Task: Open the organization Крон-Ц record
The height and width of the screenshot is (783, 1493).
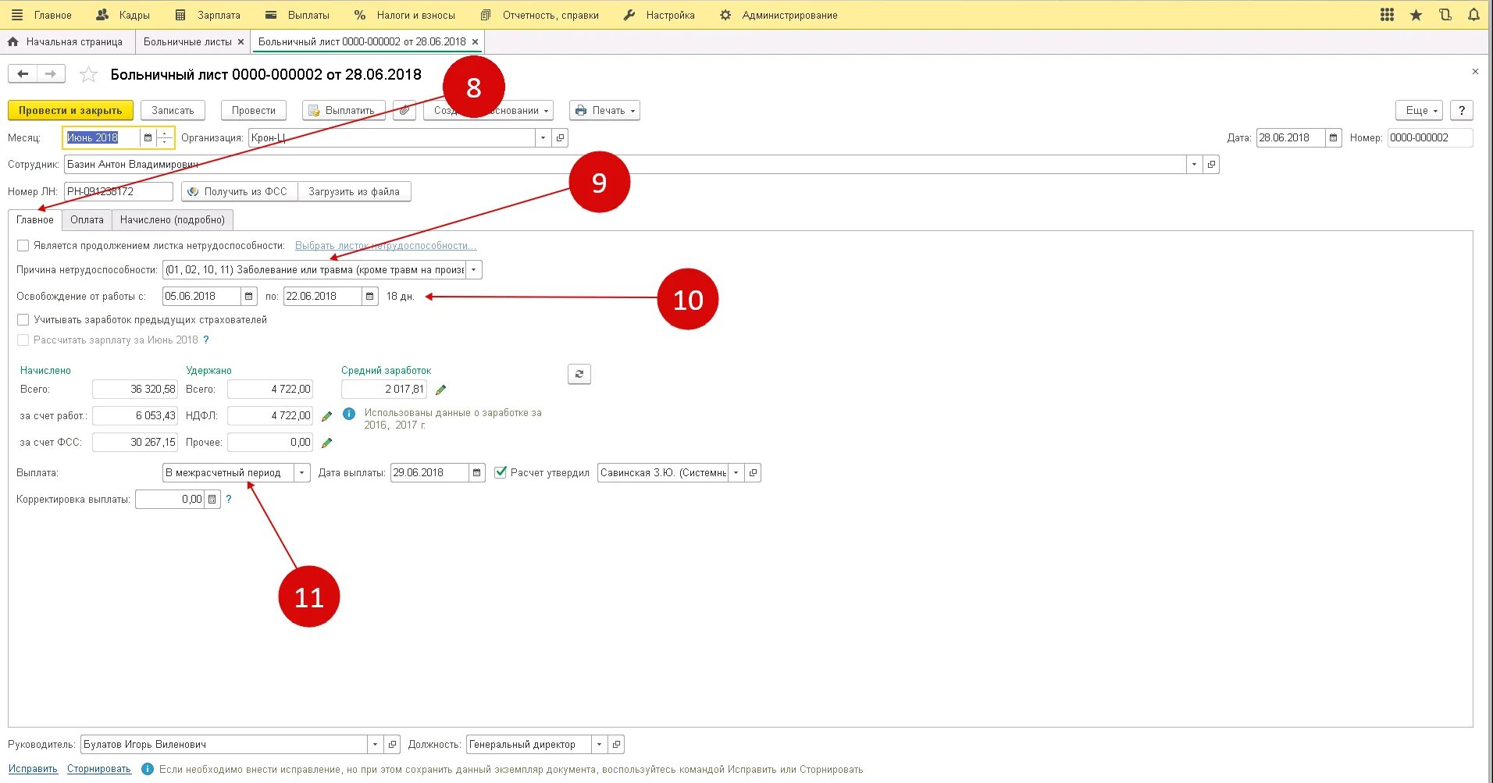Action: coord(560,137)
